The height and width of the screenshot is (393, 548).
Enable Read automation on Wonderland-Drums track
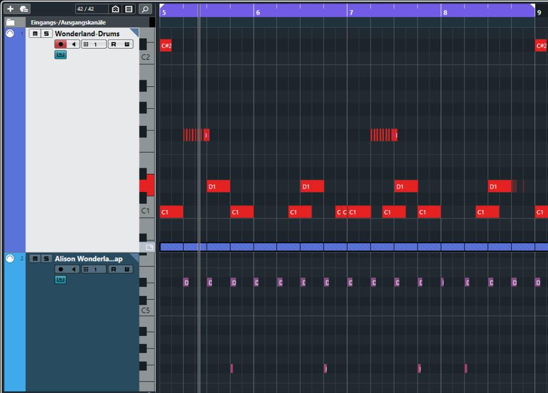coord(114,44)
